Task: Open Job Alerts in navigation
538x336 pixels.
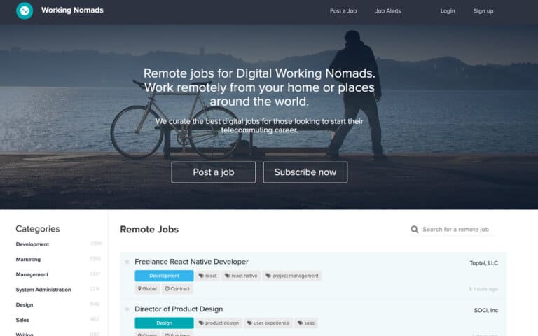Action: tap(388, 11)
